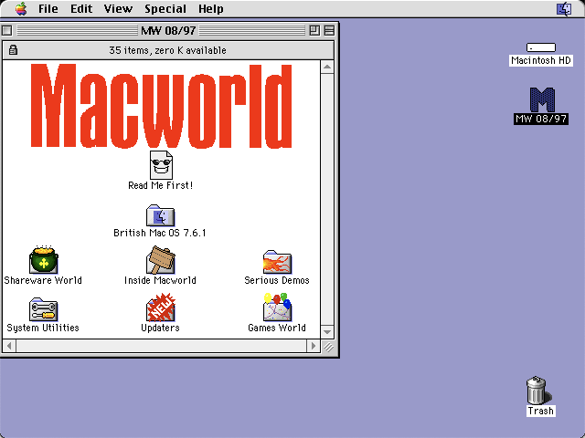585x438 pixels.
Task: Click the horizontal scroll right arrow
Action: 314,346
